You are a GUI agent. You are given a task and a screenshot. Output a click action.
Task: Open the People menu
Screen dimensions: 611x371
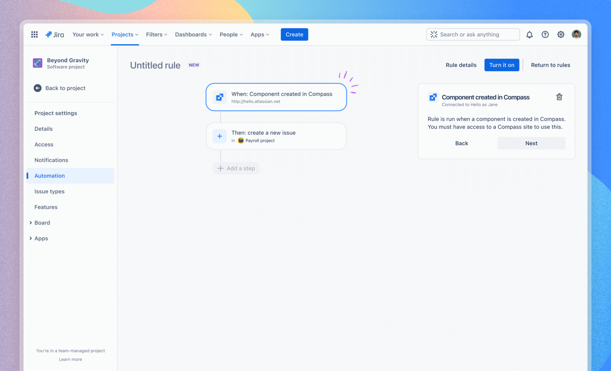(231, 35)
